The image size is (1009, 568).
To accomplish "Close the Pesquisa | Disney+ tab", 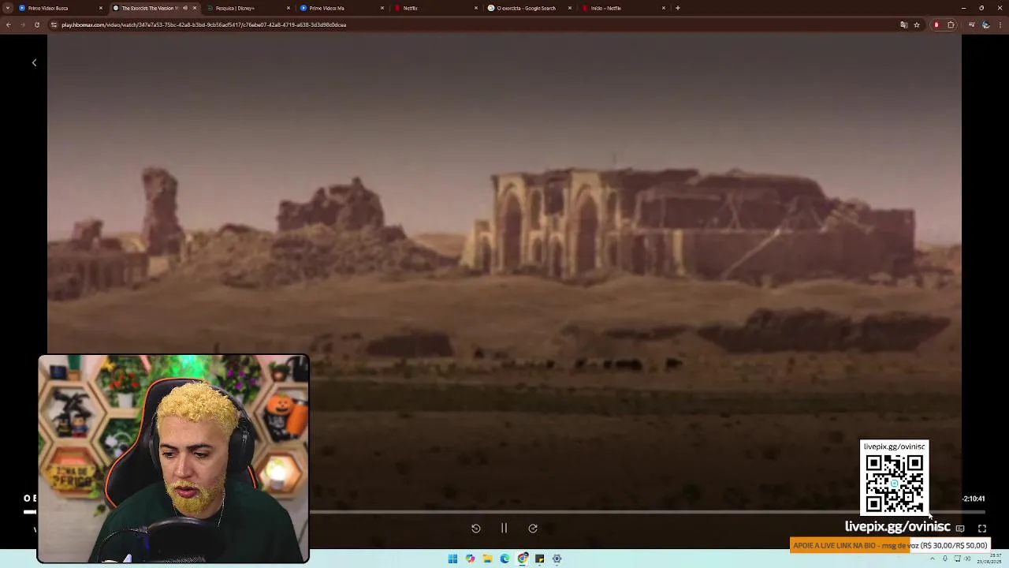I will (289, 8).
